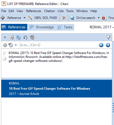Switch to the Tasks tab

[x=65, y=27]
